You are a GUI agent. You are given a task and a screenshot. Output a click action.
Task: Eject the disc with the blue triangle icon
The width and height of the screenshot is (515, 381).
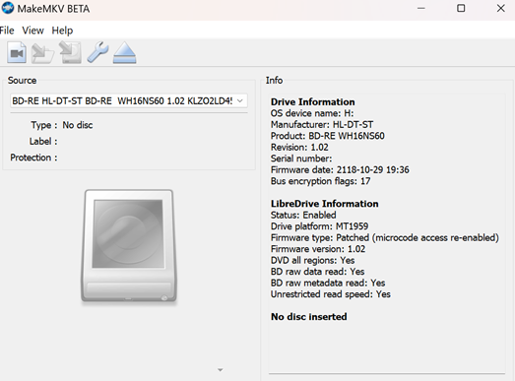pos(124,52)
